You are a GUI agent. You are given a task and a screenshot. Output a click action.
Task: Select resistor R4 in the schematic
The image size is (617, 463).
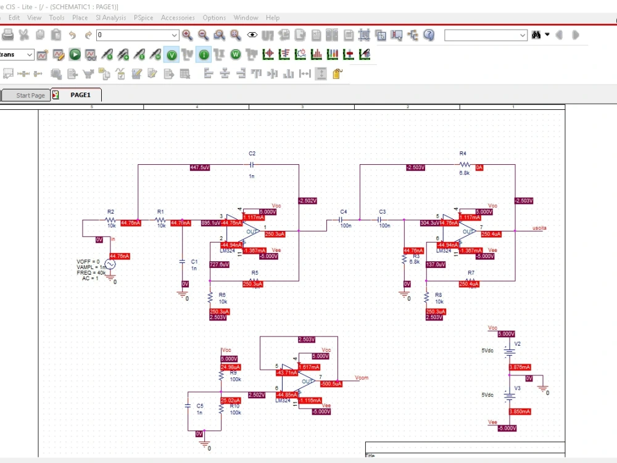(x=465, y=164)
